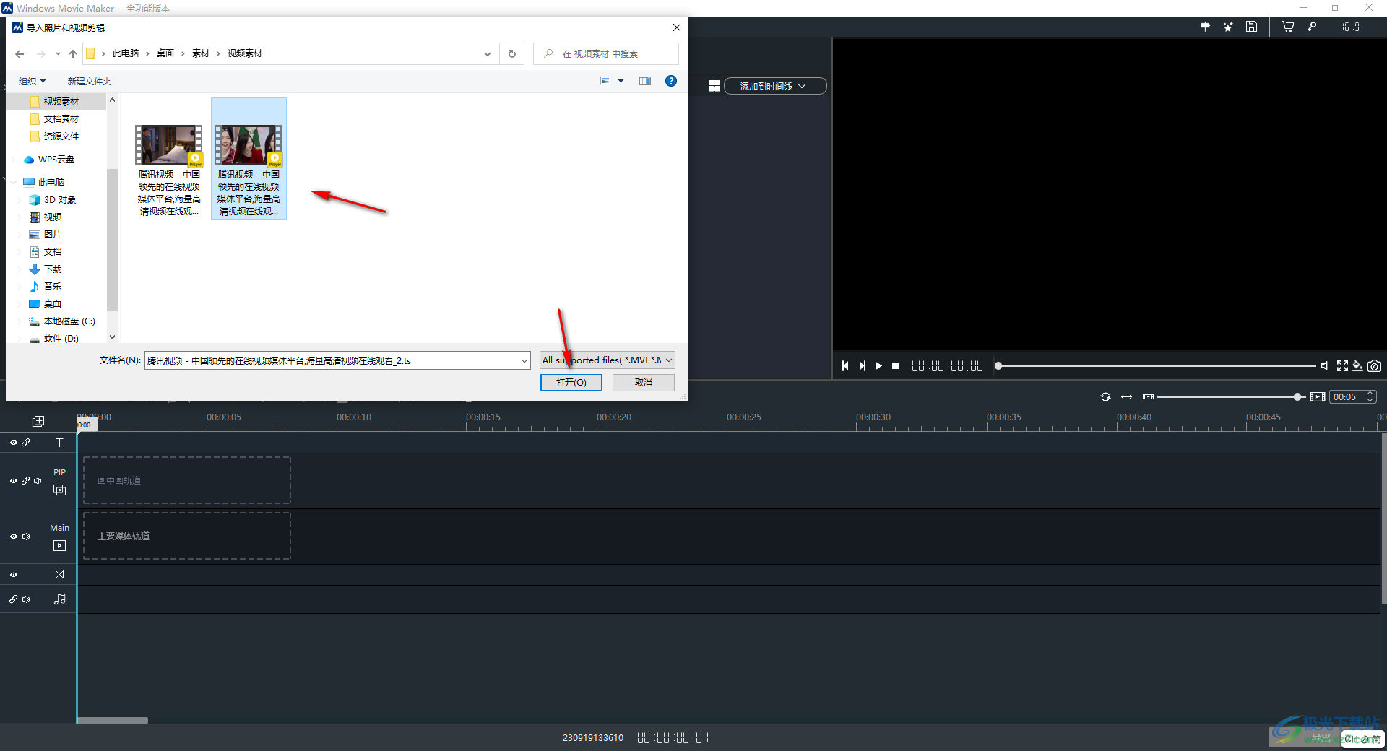Open 资源文件 folder in sidebar

pos(61,136)
